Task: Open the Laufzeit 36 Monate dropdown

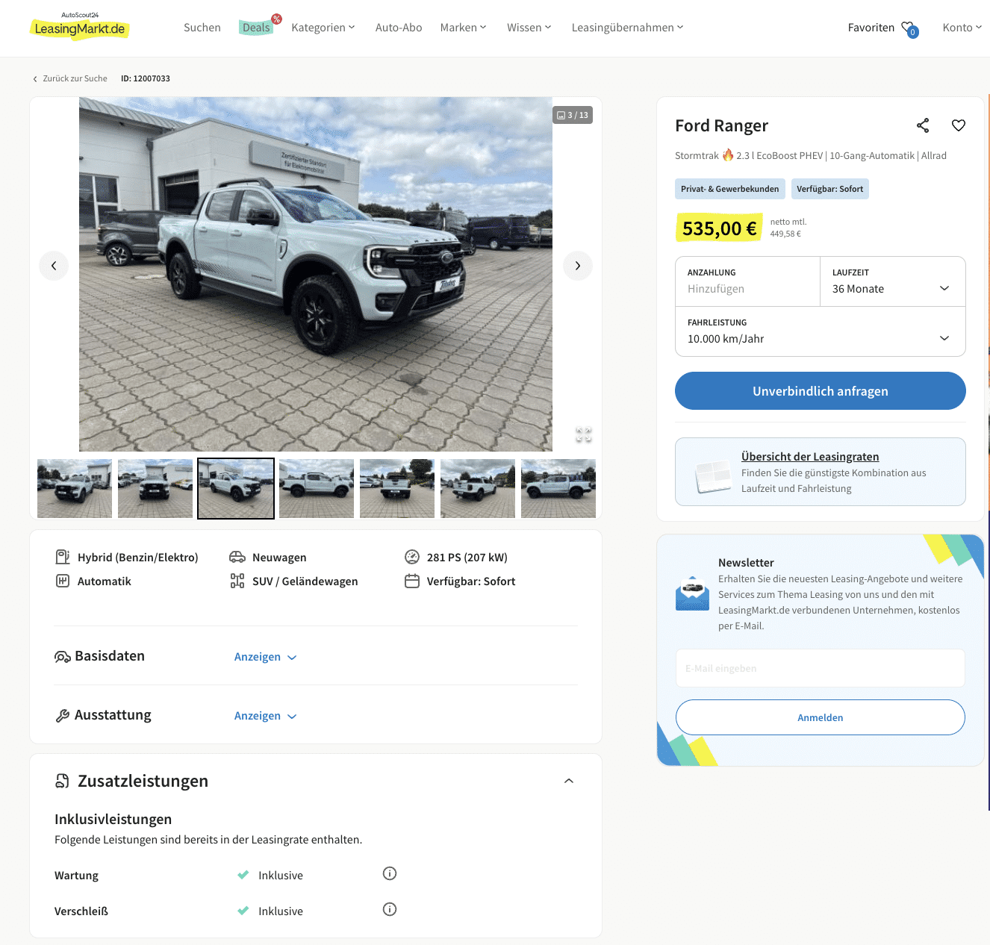Action: 892,281
